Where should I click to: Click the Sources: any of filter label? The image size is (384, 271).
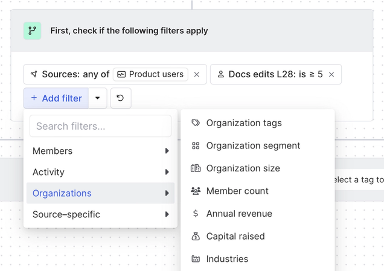pos(75,74)
